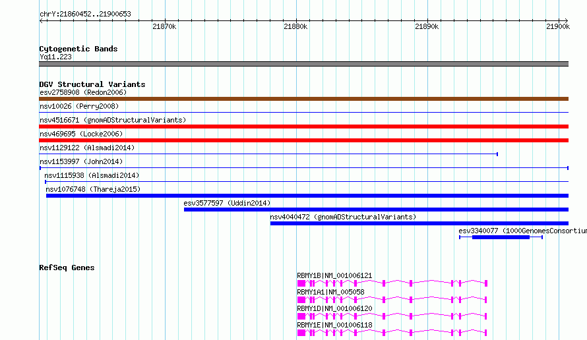Click the left arrow end of coordinate ruler
The image size is (587, 340).
coord(41,21)
